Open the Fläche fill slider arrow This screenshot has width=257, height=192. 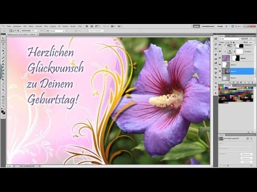click(x=254, y=42)
